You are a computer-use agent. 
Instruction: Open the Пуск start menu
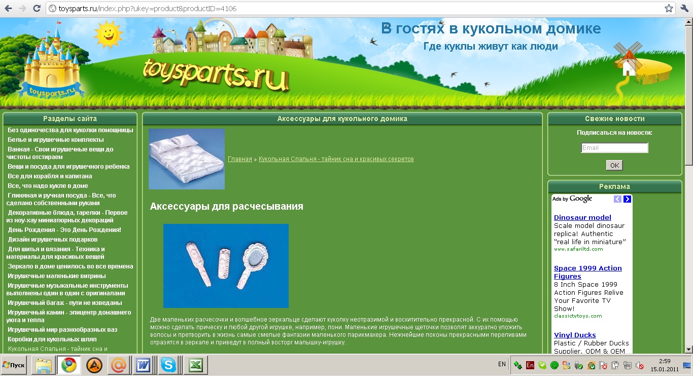(x=14, y=365)
